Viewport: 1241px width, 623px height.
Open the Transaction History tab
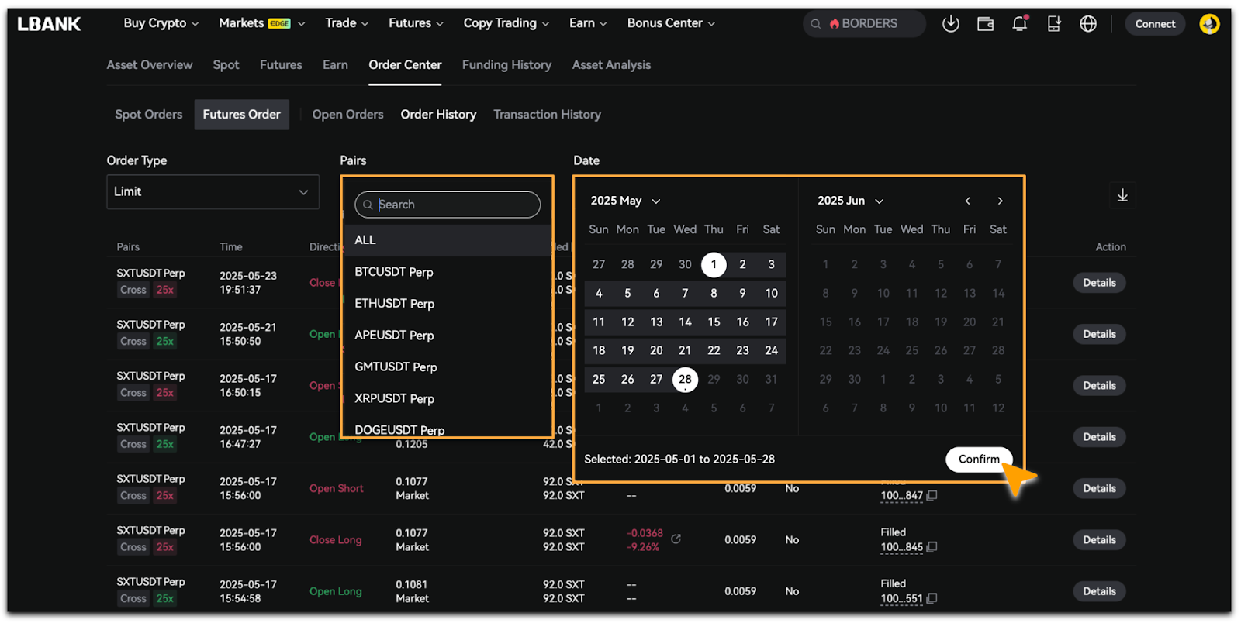(547, 115)
